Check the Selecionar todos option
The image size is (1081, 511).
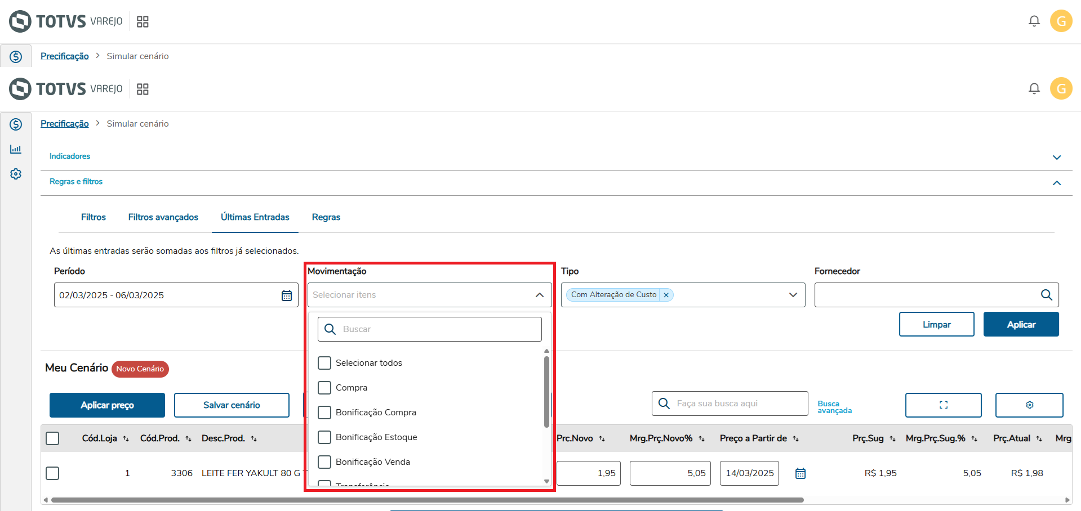pyautogui.click(x=324, y=363)
